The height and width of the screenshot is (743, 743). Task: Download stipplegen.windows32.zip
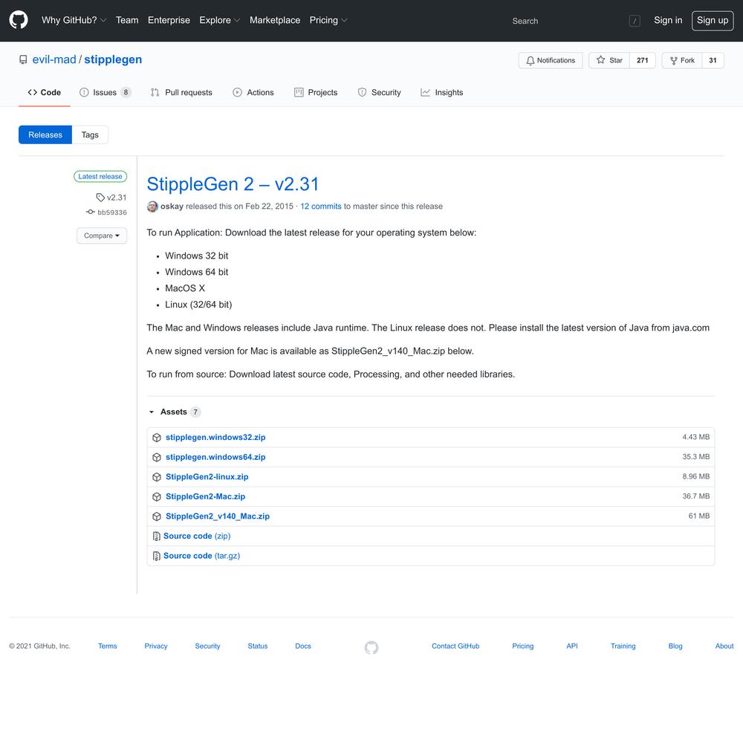[x=215, y=438]
